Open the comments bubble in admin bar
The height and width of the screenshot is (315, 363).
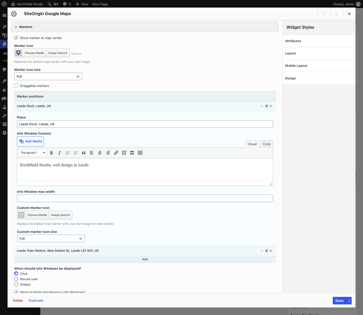(x=65, y=4)
